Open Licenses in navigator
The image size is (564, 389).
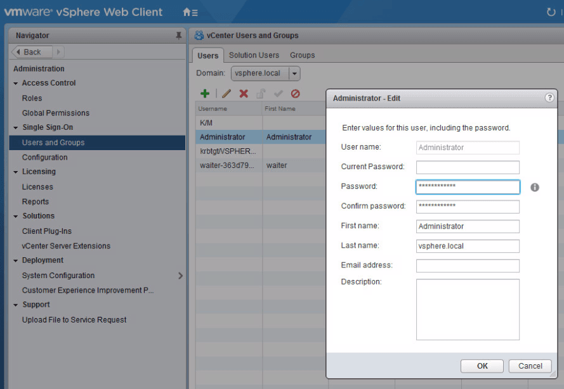click(37, 187)
